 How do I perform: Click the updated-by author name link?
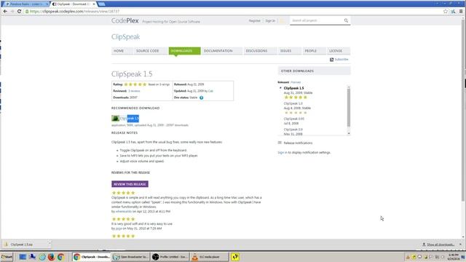(210, 91)
